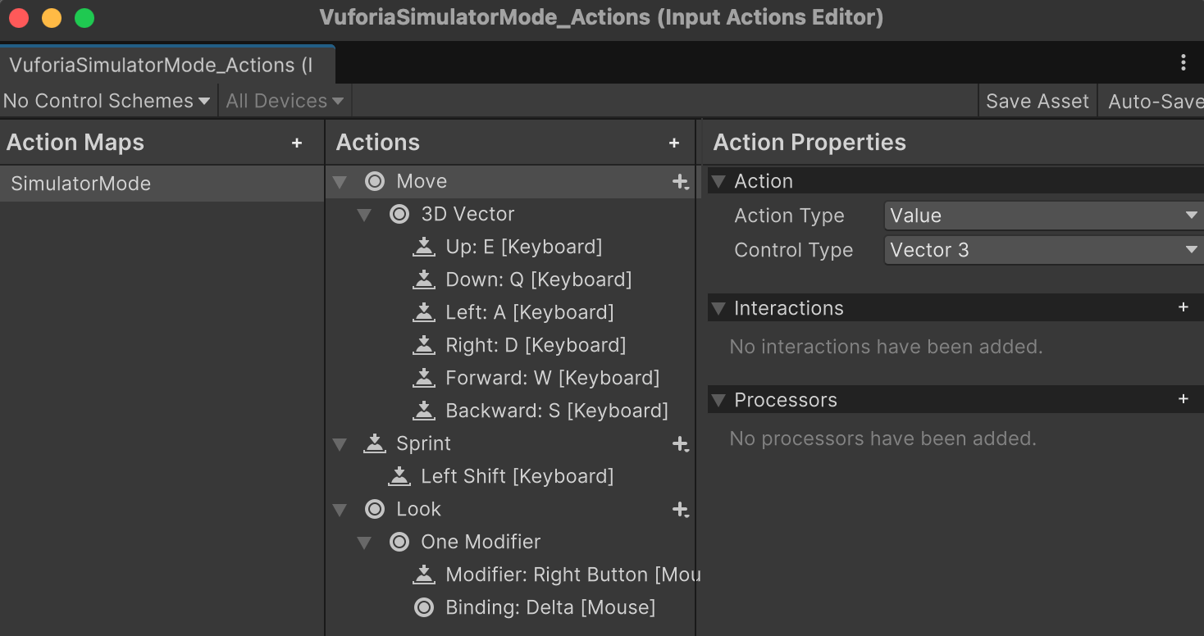Select Backward: S [Keyboard] binding

510,411
